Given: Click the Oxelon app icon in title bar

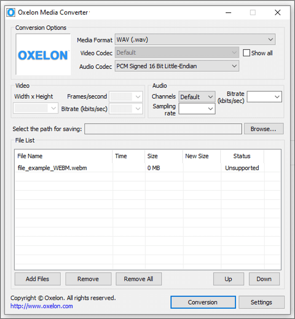Looking at the screenshot, I should tap(11, 12).
